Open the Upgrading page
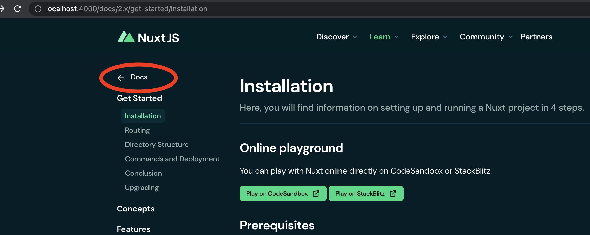The width and height of the screenshot is (590, 235). click(x=142, y=188)
